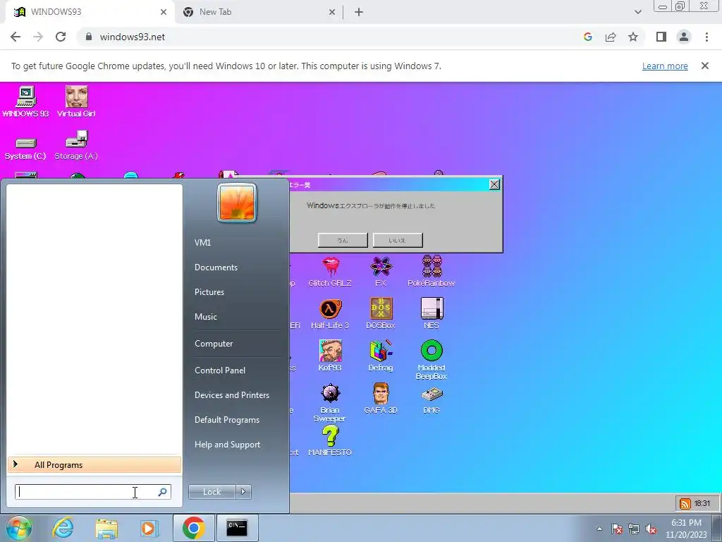Open the DMG Game Boy icon
This screenshot has width=722, height=542.
[x=432, y=400]
